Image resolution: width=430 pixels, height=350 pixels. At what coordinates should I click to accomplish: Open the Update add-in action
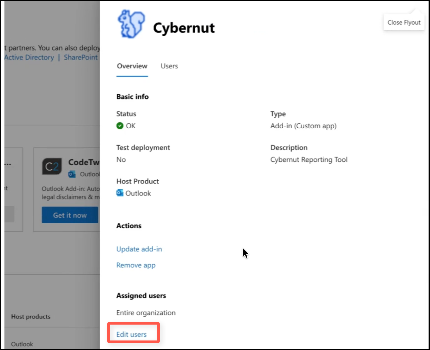point(139,249)
